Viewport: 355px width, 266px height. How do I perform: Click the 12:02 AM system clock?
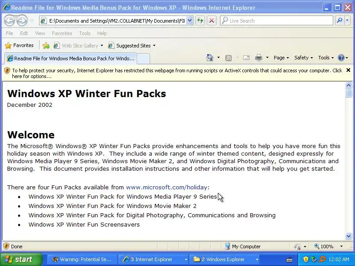tap(339, 259)
